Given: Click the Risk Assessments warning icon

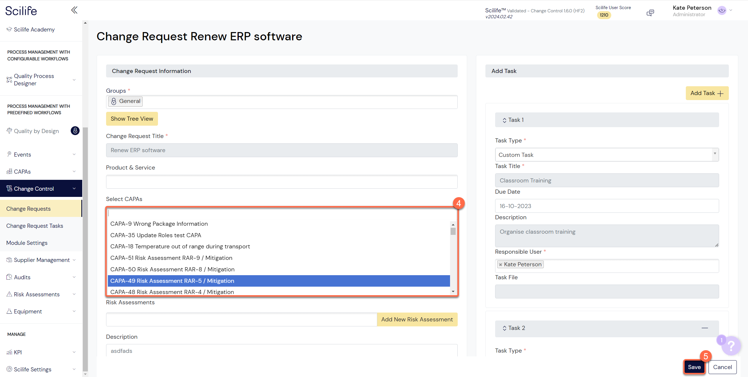Looking at the screenshot, I should coord(9,294).
